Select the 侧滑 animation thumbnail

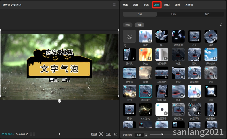click(x=178, y=91)
